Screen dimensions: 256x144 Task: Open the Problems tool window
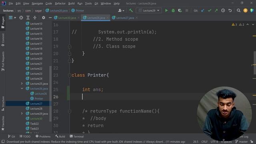pos(43,136)
